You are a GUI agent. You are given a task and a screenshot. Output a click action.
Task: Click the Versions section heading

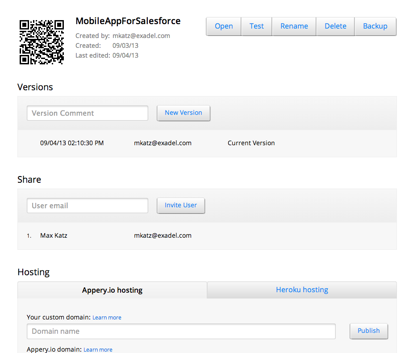tap(35, 87)
